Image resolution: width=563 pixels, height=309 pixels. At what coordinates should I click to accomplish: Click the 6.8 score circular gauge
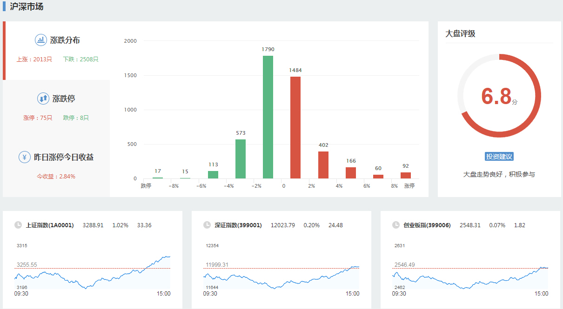(x=499, y=96)
